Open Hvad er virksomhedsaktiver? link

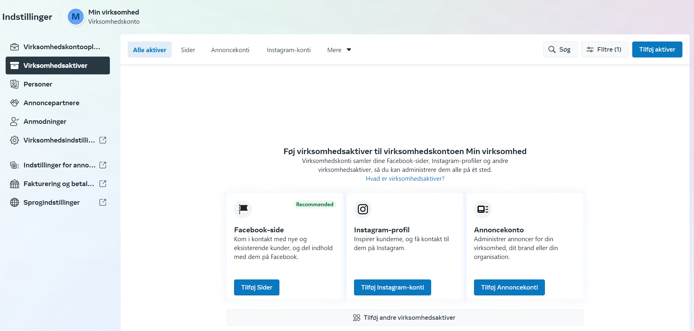(405, 179)
